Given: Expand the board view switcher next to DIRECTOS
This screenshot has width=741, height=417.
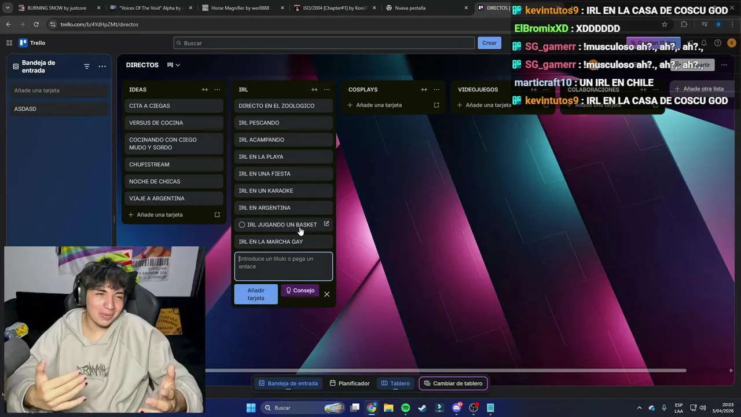Looking at the screenshot, I should 174,65.
